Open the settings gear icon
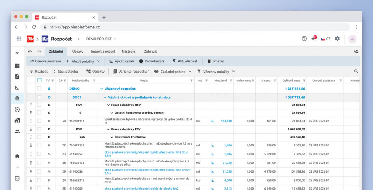Image resolution: width=373 pixels, height=190 pixels. pos(337,39)
